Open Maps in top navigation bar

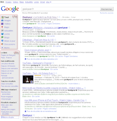tap(22, 2)
